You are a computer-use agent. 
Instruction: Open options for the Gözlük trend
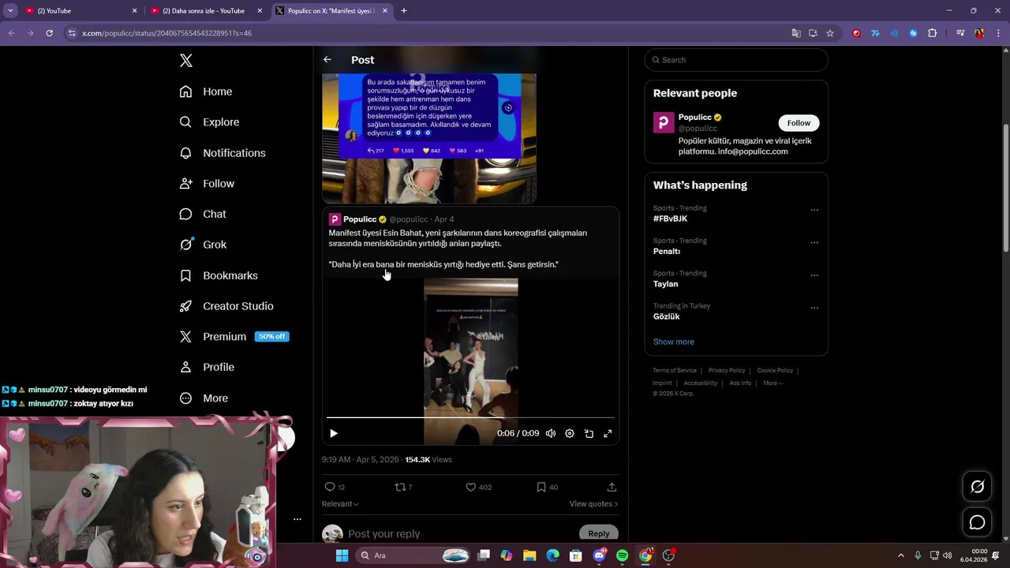tap(814, 308)
